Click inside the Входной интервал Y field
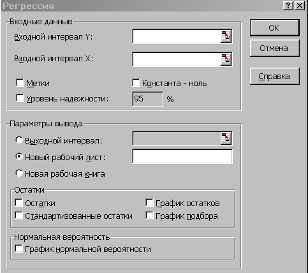The height and width of the screenshot is (273, 308). [177, 36]
